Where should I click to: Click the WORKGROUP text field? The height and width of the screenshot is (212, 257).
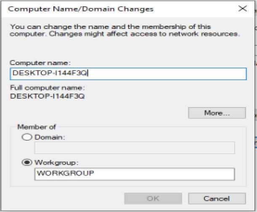click(x=135, y=174)
